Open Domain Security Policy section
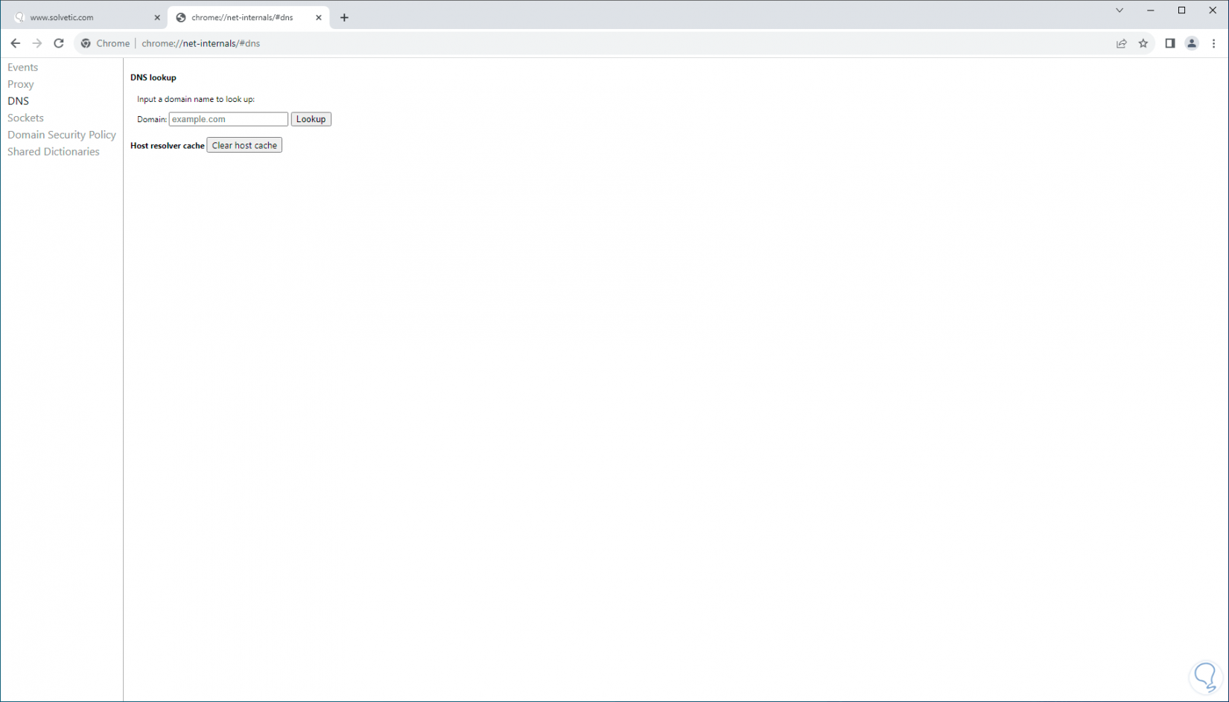This screenshot has width=1229, height=702. [62, 135]
